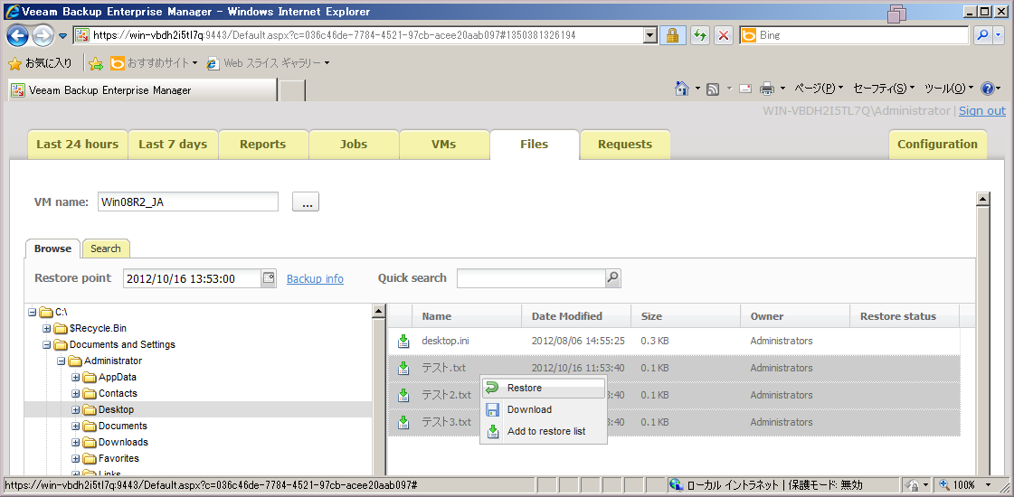Click the Home icon in command bar
The image size is (1014, 497).
(x=682, y=89)
